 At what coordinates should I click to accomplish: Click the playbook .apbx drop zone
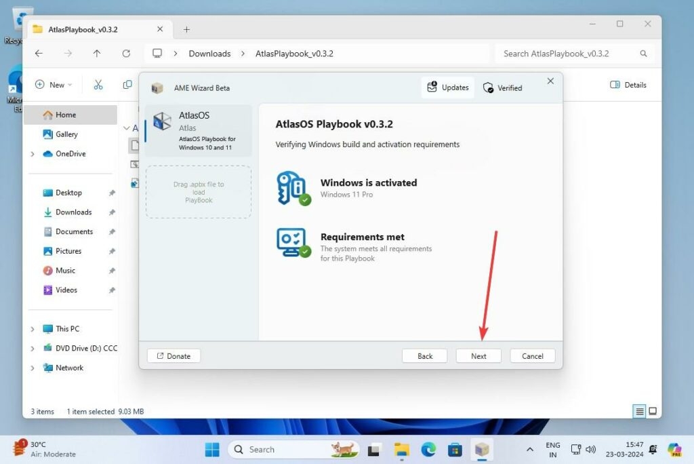(199, 192)
